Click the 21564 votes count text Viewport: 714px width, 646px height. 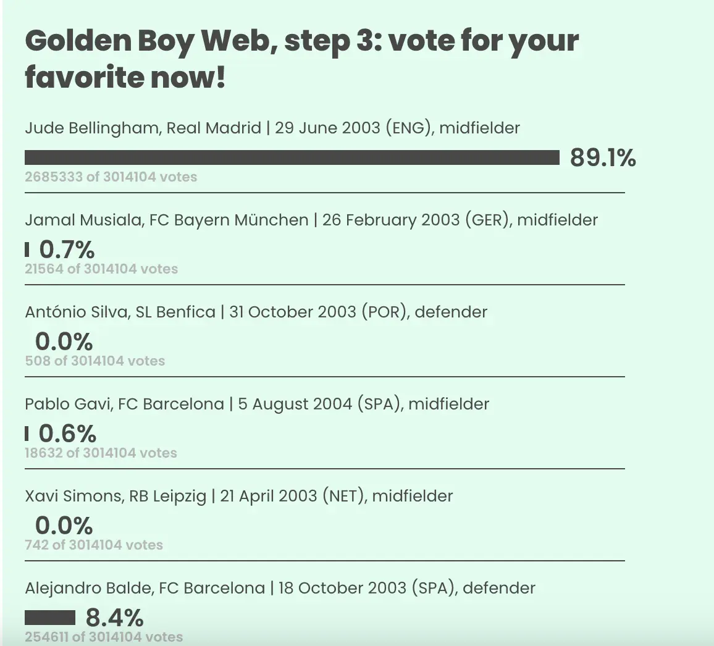click(101, 269)
